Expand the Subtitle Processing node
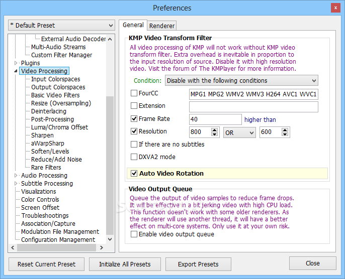The height and width of the screenshot is (279, 345). click(16, 184)
